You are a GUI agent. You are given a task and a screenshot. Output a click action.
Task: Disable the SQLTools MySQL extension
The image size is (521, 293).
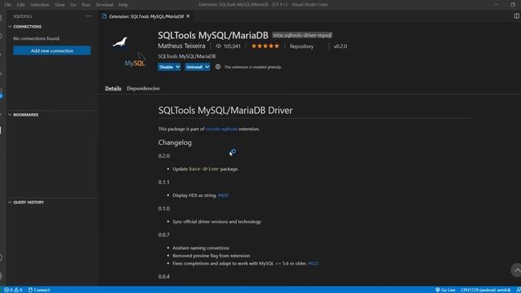pos(166,67)
